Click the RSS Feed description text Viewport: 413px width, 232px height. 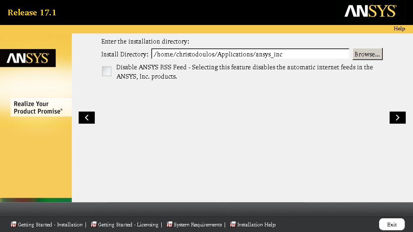click(244, 72)
